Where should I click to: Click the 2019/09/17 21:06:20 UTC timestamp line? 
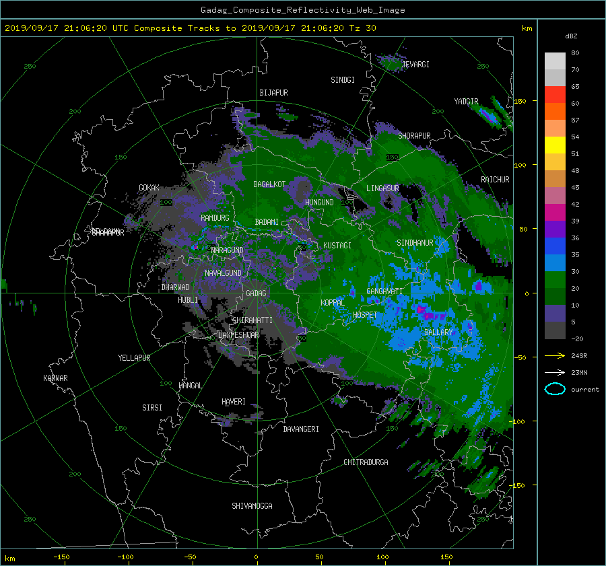point(190,28)
